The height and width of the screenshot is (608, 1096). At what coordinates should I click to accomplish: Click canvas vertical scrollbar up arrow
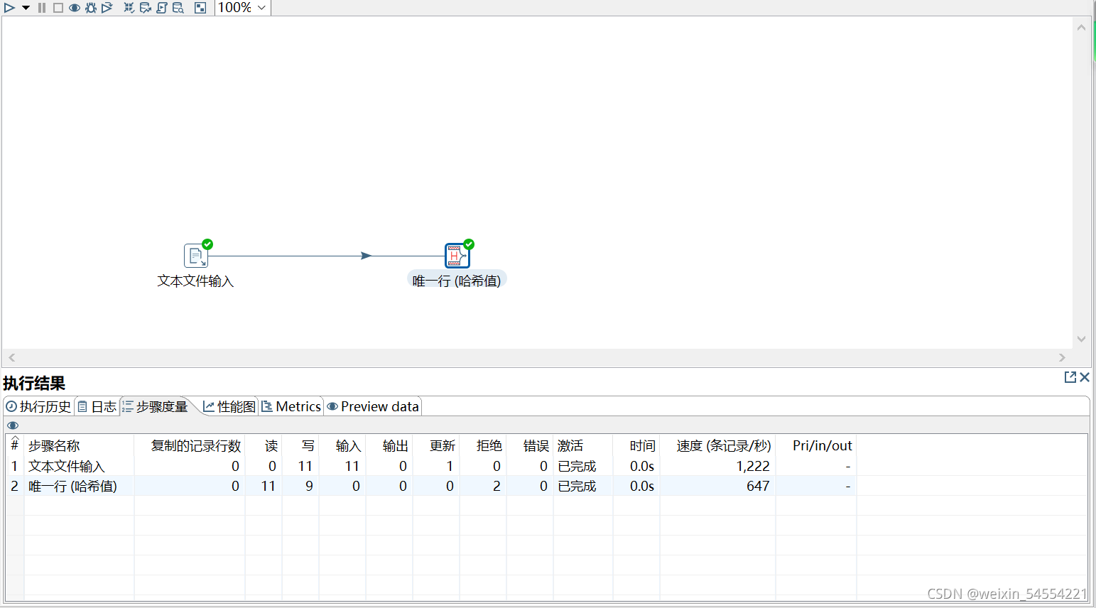point(1081,28)
